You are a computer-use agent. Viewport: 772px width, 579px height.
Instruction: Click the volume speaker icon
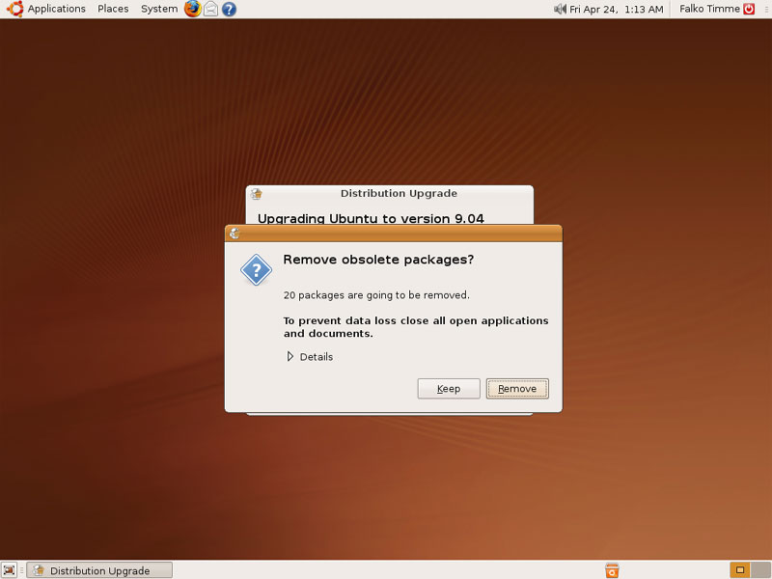[x=560, y=9]
